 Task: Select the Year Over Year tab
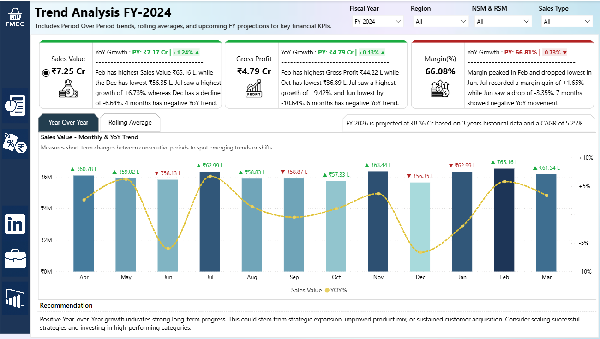68,123
